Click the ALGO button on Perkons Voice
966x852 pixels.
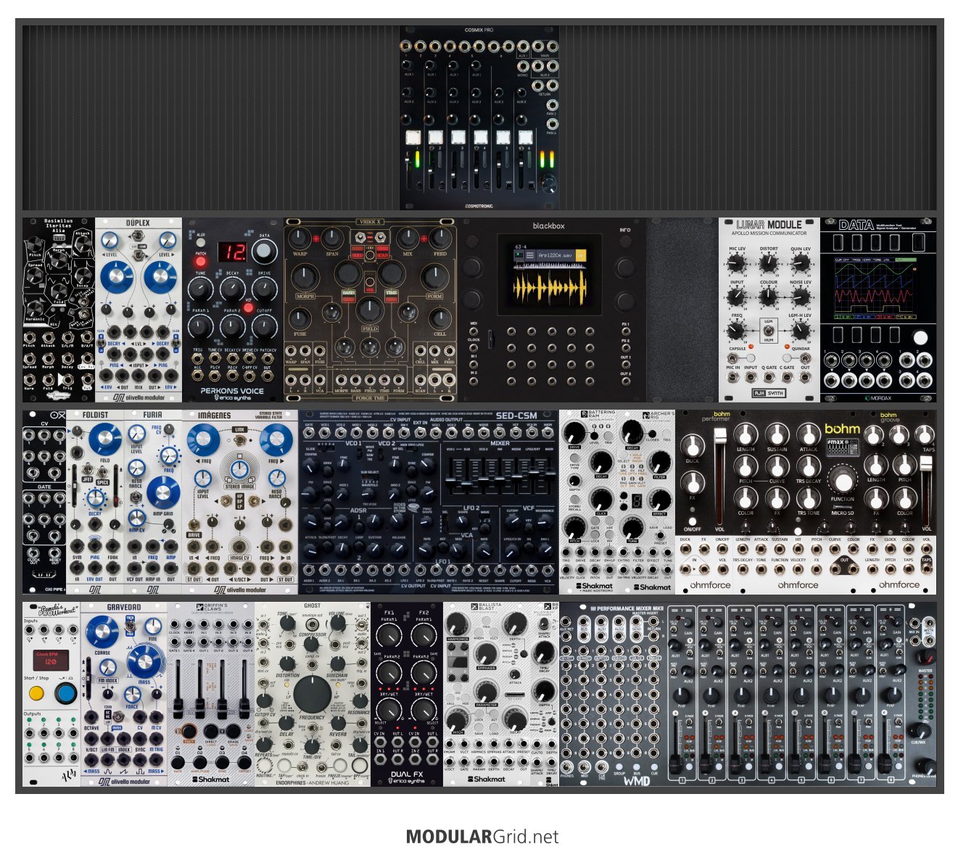pos(201,243)
